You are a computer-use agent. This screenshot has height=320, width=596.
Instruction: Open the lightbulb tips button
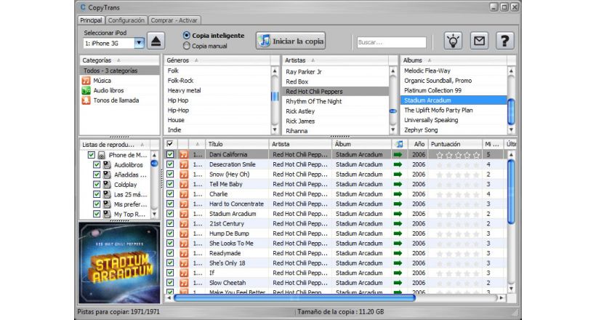coord(453,41)
